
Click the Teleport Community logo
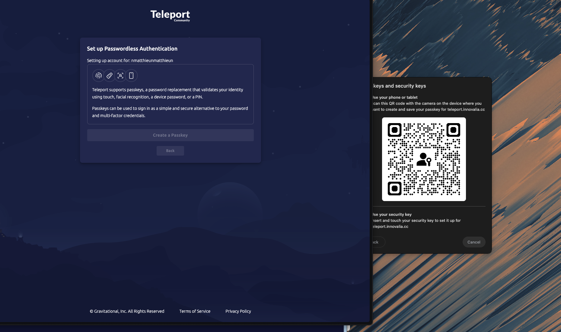170,15
